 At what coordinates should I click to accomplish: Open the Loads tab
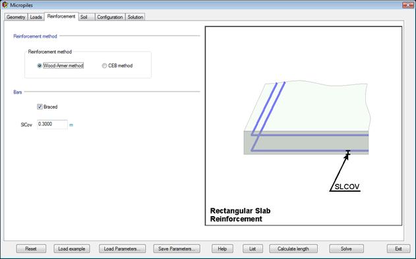[36, 17]
